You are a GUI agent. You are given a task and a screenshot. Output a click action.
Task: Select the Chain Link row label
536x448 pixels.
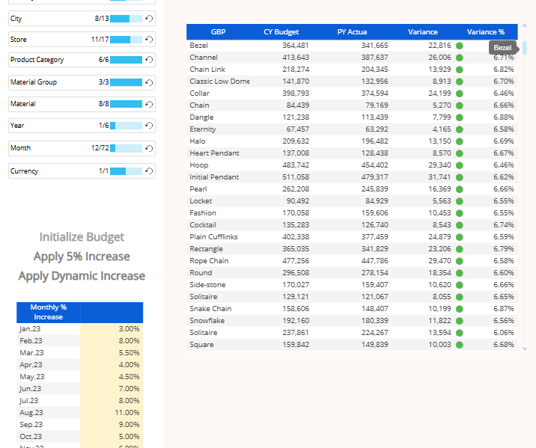(x=207, y=70)
